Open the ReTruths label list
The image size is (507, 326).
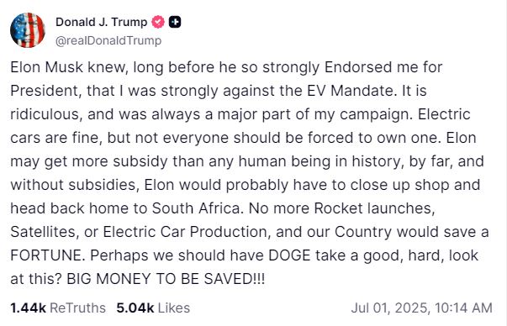[x=77, y=308]
